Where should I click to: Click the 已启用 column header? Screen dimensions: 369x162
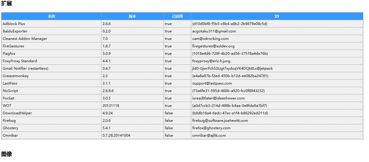[177, 16]
